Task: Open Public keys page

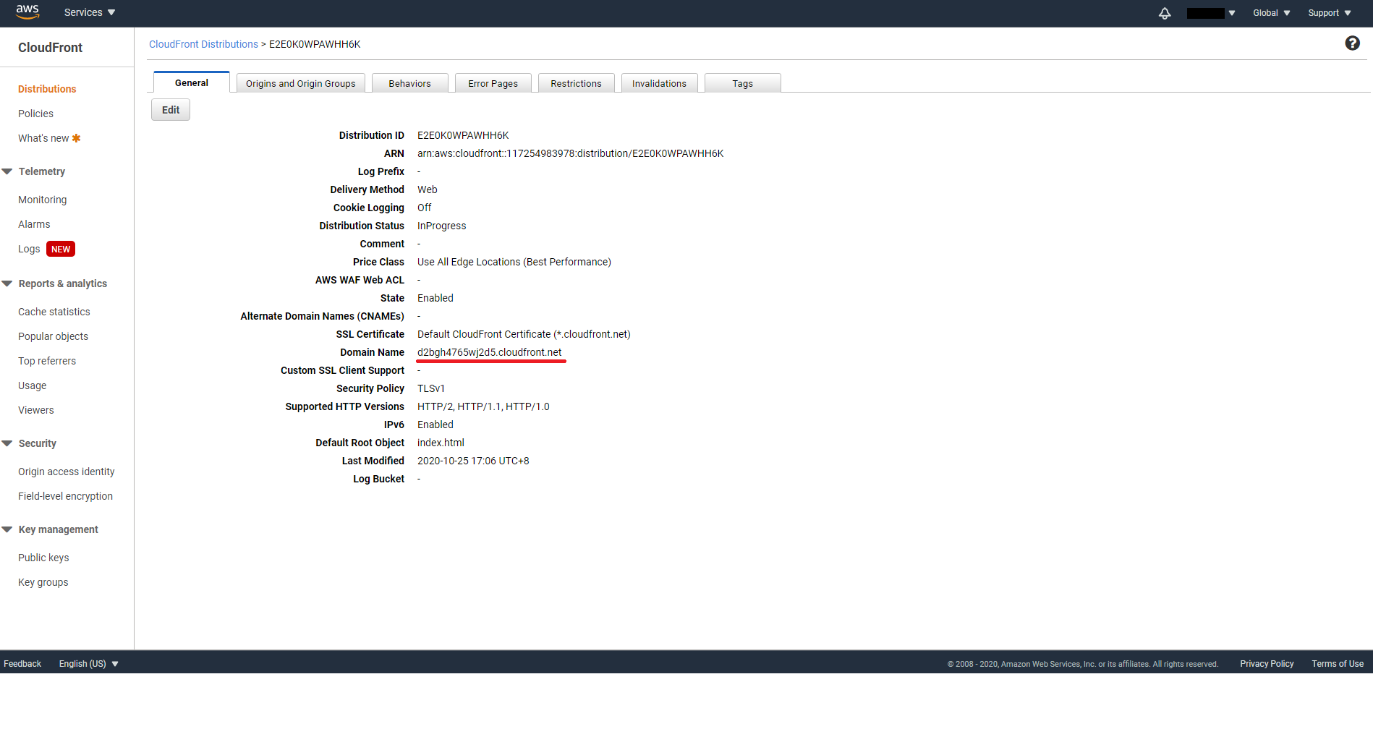Action: 43,558
